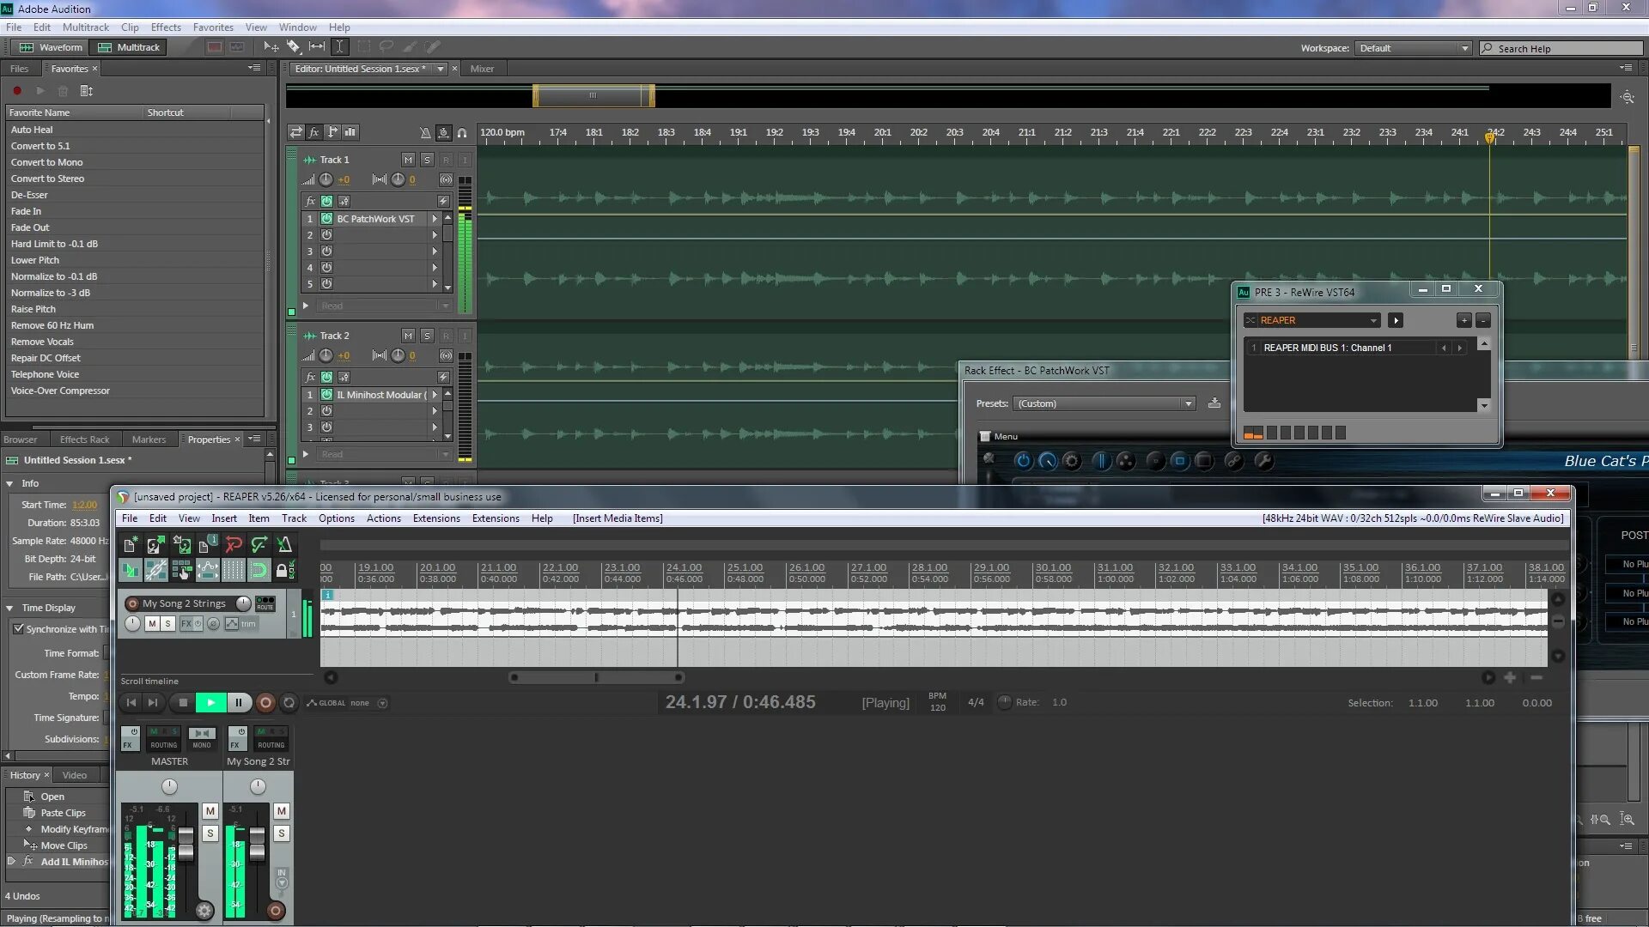
Task: Open REAPER's Options menu
Action: tap(337, 518)
